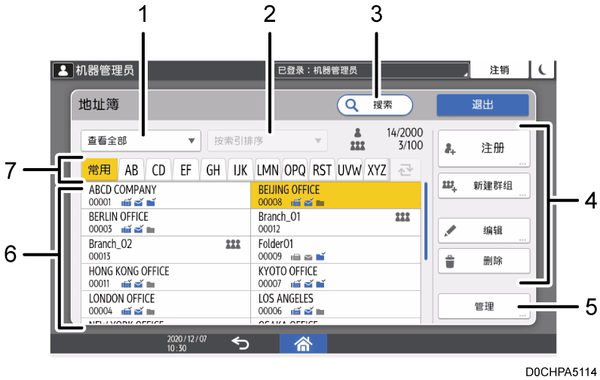Open the 查看全部 dropdown

pyautogui.click(x=139, y=140)
